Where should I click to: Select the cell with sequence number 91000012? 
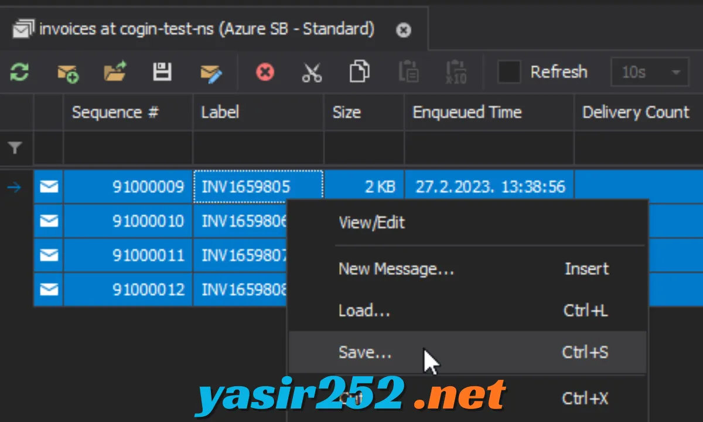pyautogui.click(x=128, y=289)
